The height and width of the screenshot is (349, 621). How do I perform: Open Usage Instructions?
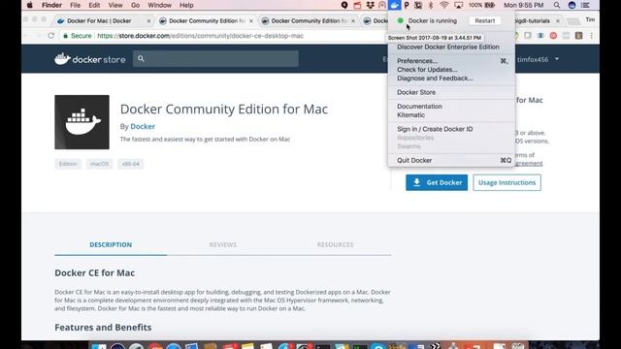[x=507, y=182]
